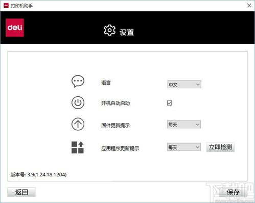Image resolution: width=255 pixels, height=203 pixels.
Task: Click the 固件更新提示 label
Action: pos(115,125)
